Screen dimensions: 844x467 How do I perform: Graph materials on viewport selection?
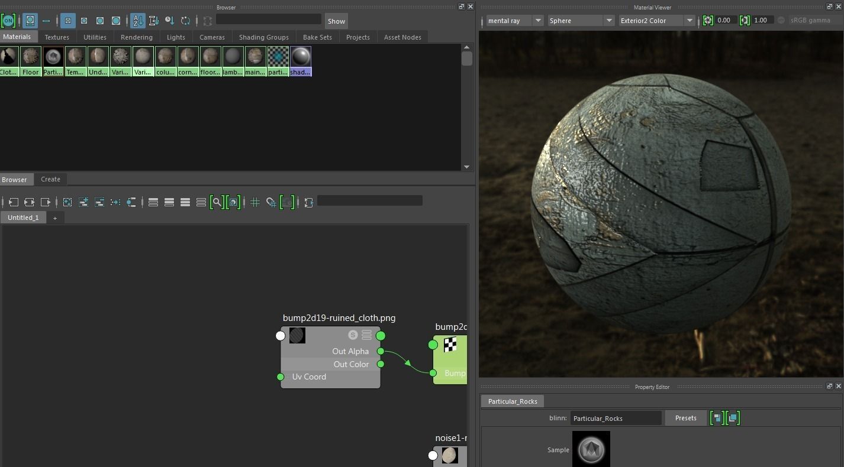point(131,202)
